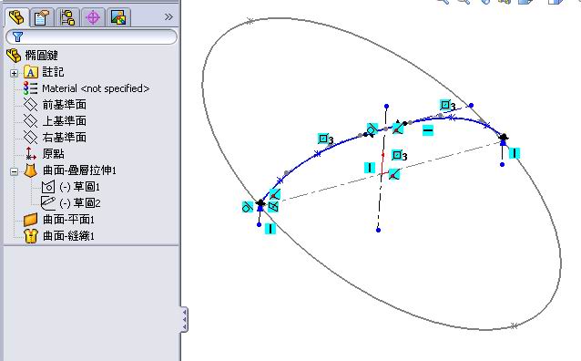Select the horizontal relation icon near the spline
The width and height of the screenshot is (581, 361).
428,130
